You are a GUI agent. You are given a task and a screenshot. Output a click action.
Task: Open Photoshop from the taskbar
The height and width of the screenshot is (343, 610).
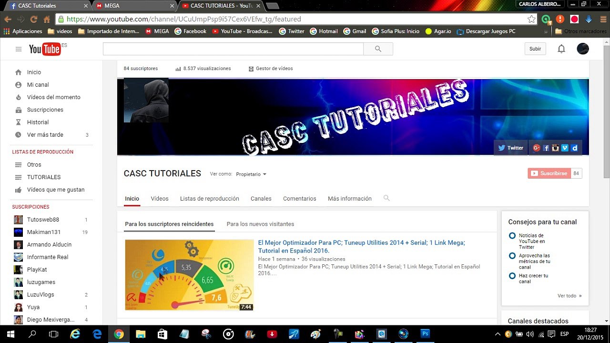point(425,334)
